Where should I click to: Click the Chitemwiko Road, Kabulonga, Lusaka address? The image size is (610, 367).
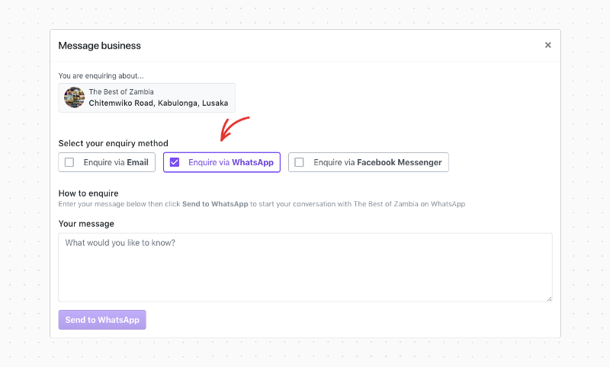pos(159,103)
